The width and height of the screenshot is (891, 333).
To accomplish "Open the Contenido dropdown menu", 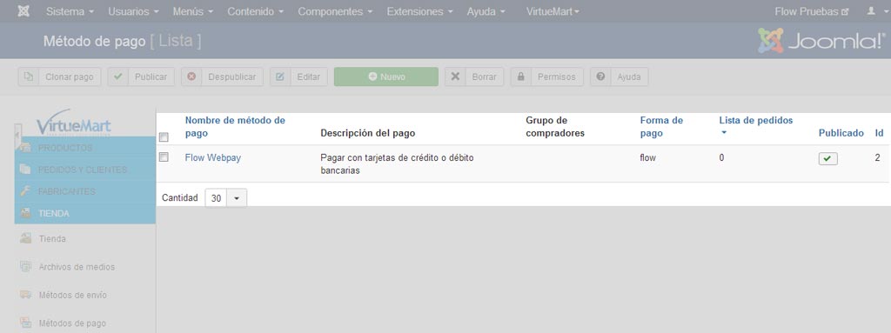I will pyautogui.click(x=256, y=11).
